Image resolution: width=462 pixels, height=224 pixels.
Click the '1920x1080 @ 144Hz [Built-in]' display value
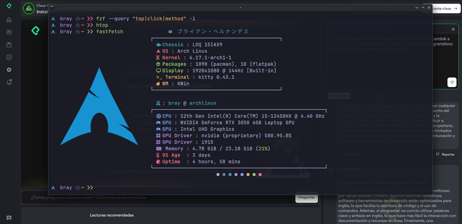click(234, 71)
